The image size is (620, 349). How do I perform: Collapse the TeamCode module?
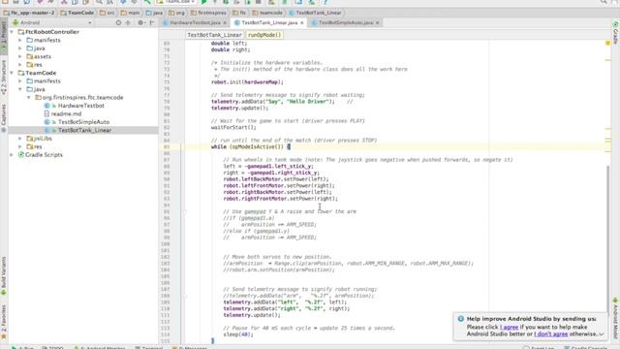pyautogui.click(x=12, y=73)
